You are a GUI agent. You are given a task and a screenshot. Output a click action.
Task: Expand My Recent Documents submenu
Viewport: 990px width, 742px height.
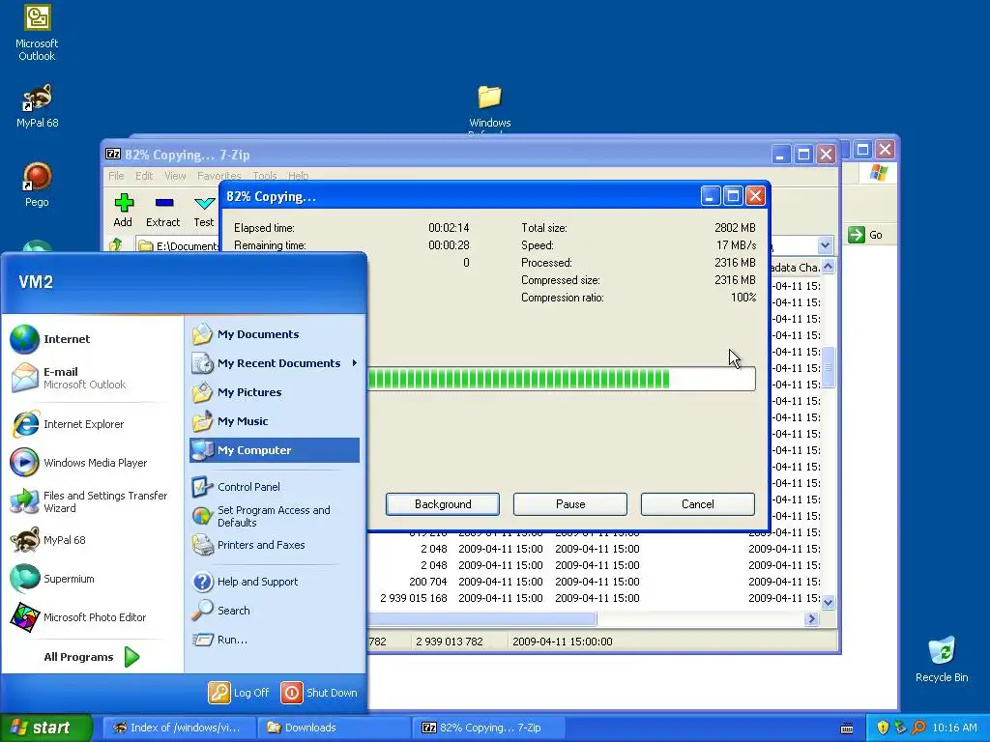274,363
